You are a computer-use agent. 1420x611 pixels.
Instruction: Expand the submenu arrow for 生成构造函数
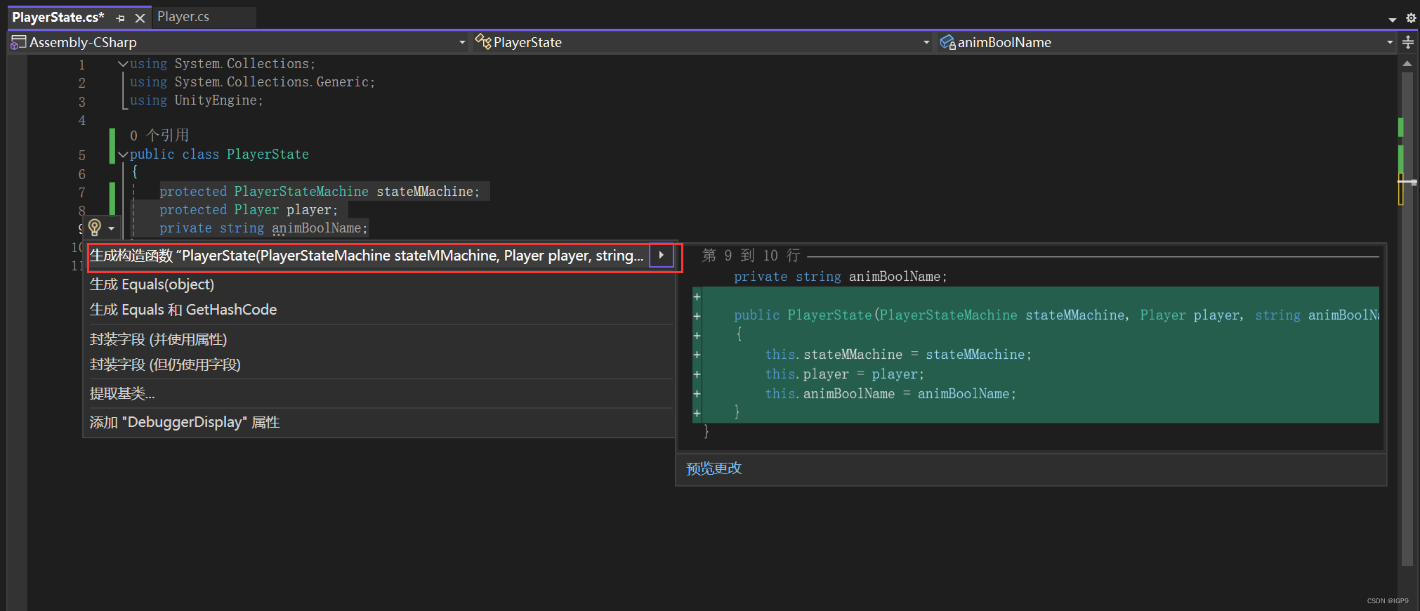[662, 255]
